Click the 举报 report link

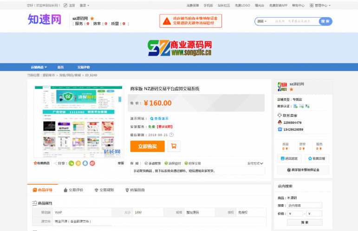point(121,163)
